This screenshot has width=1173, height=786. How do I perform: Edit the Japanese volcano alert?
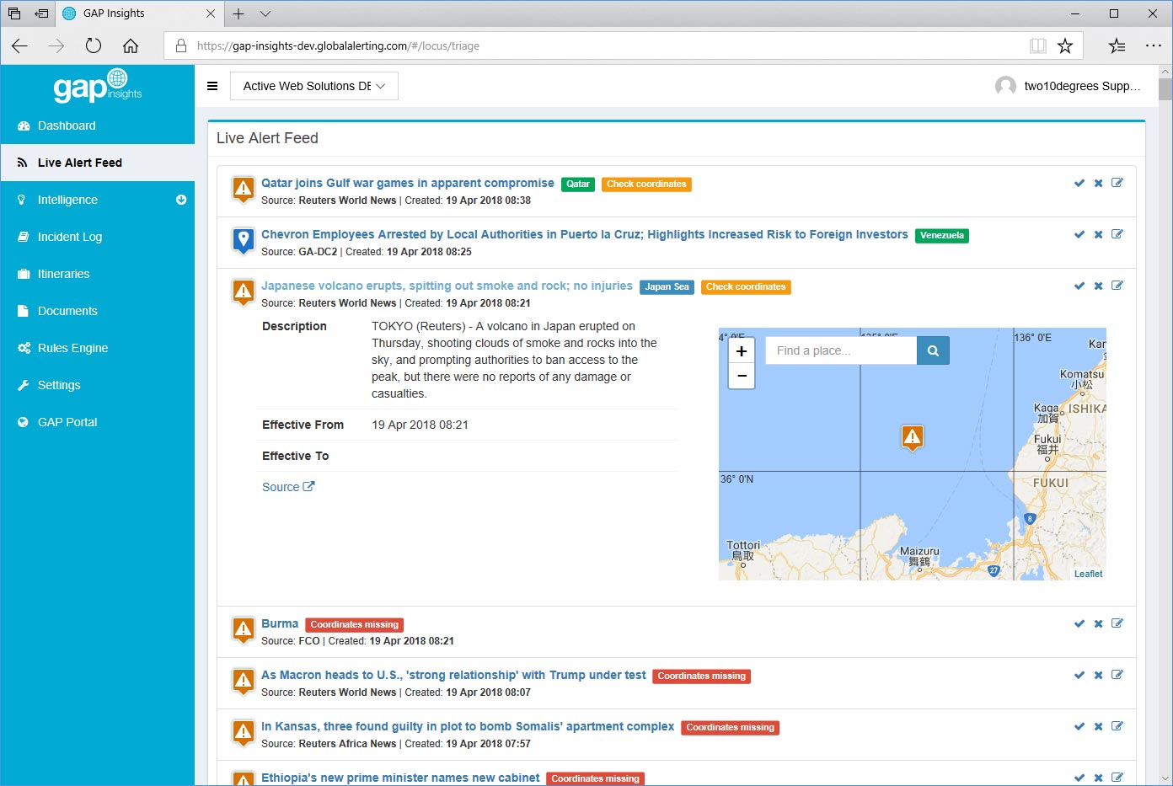click(x=1117, y=286)
